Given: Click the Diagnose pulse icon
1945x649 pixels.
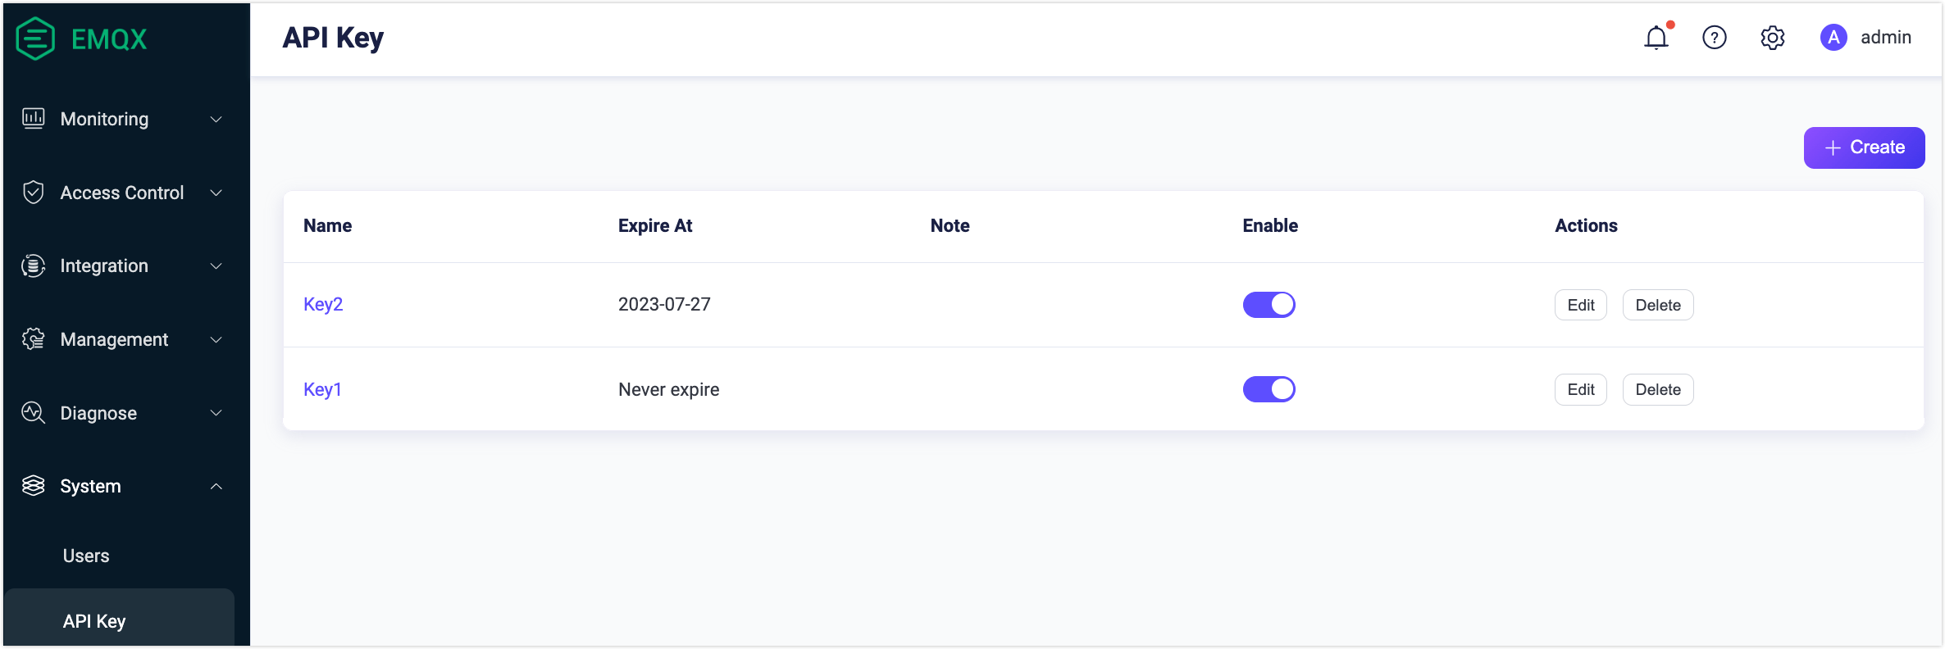Looking at the screenshot, I should [34, 412].
